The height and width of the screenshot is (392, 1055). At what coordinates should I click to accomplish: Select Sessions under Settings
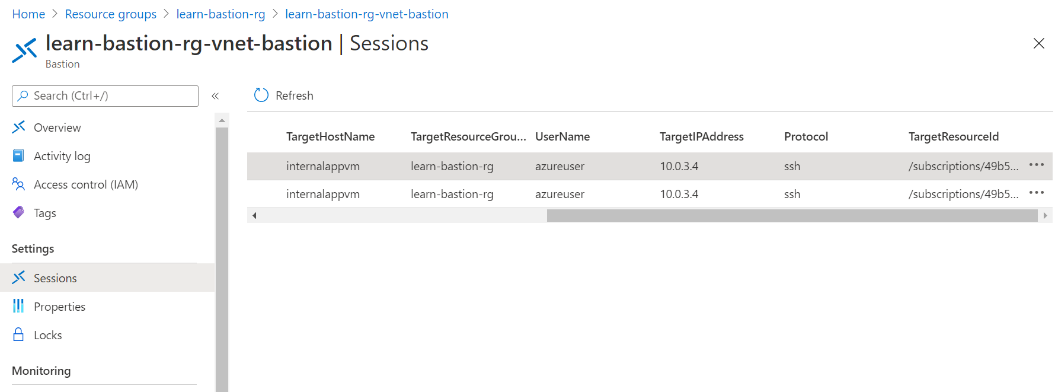(x=107, y=278)
